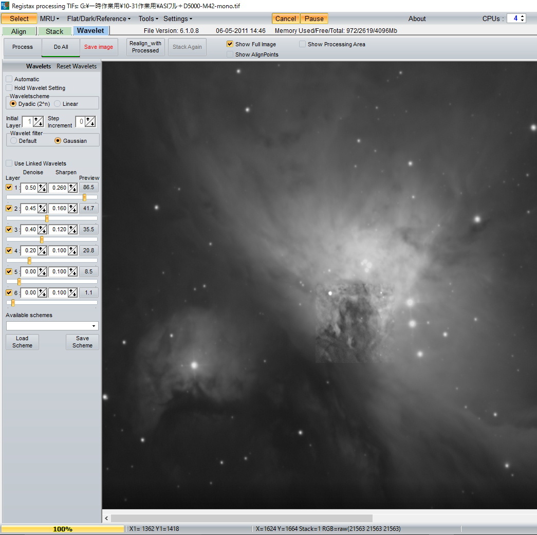Click layer 2 wavelet slider handle
Screen dimensions: 537x535
47,218
